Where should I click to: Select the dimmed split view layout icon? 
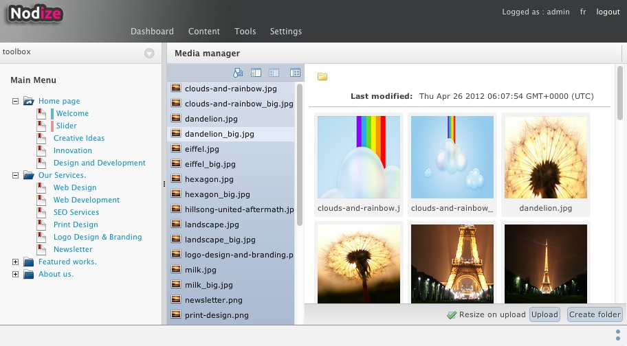274,73
